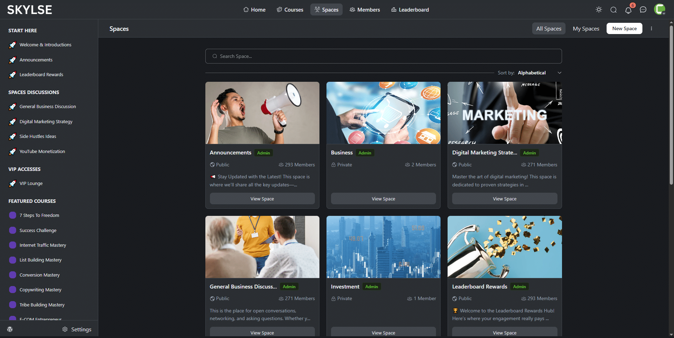Click the New Space button
674x338 pixels.
click(624, 28)
